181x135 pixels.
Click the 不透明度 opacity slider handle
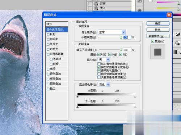[121, 37]
